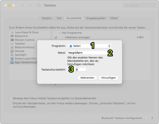The image size is (159, 124).
Task: Click the Suchen search field
Action: (140, 5)
